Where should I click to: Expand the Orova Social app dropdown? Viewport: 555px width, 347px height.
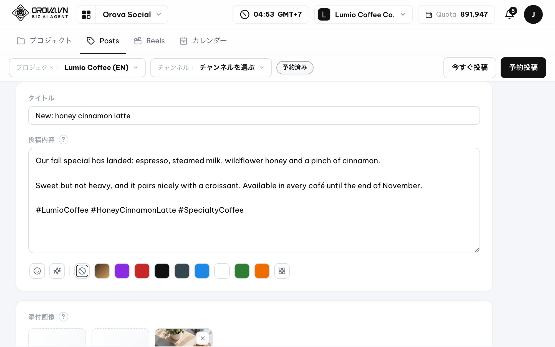(132, 14)
